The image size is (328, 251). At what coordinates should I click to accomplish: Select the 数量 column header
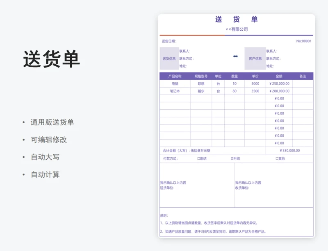point(235,76)
